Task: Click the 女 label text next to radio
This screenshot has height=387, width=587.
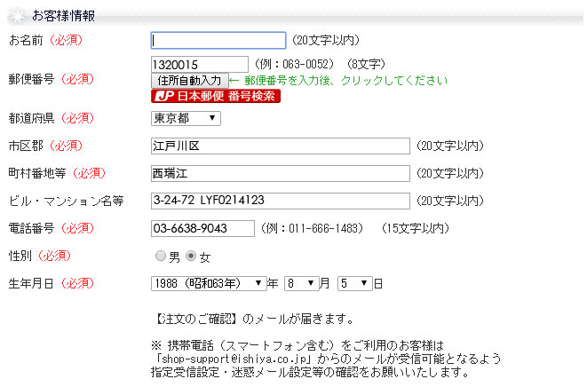Action: (204, 257)
